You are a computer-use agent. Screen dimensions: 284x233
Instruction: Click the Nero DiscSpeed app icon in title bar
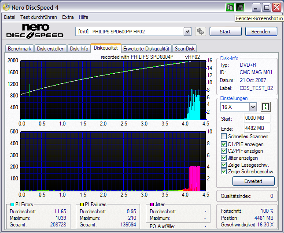pos(6,7)
